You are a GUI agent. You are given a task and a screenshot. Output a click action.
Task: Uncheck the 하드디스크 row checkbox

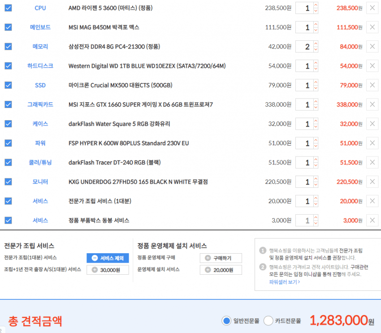(8, 65)
